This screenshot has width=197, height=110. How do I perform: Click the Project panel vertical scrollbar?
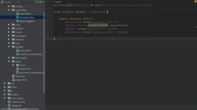click(x=44, y=52)
